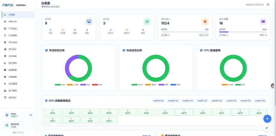Click the orange chip icon in CPU 核心 card

(x=205, y=22)
